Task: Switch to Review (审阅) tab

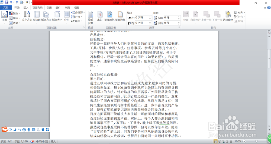Action: click(67, 8)
